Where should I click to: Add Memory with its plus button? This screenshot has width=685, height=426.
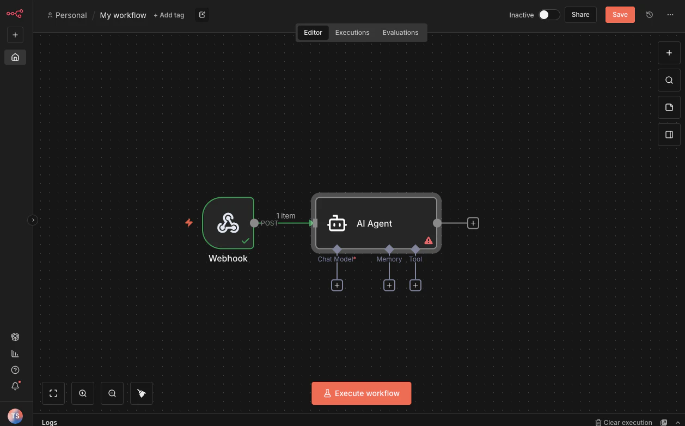point(389,285)
